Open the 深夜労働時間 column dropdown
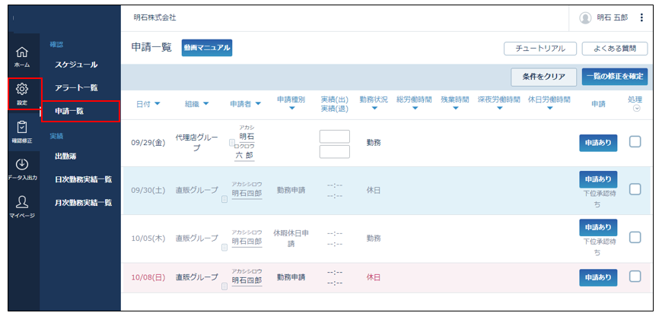Screen dimensions: 662x316 [499, 109]
